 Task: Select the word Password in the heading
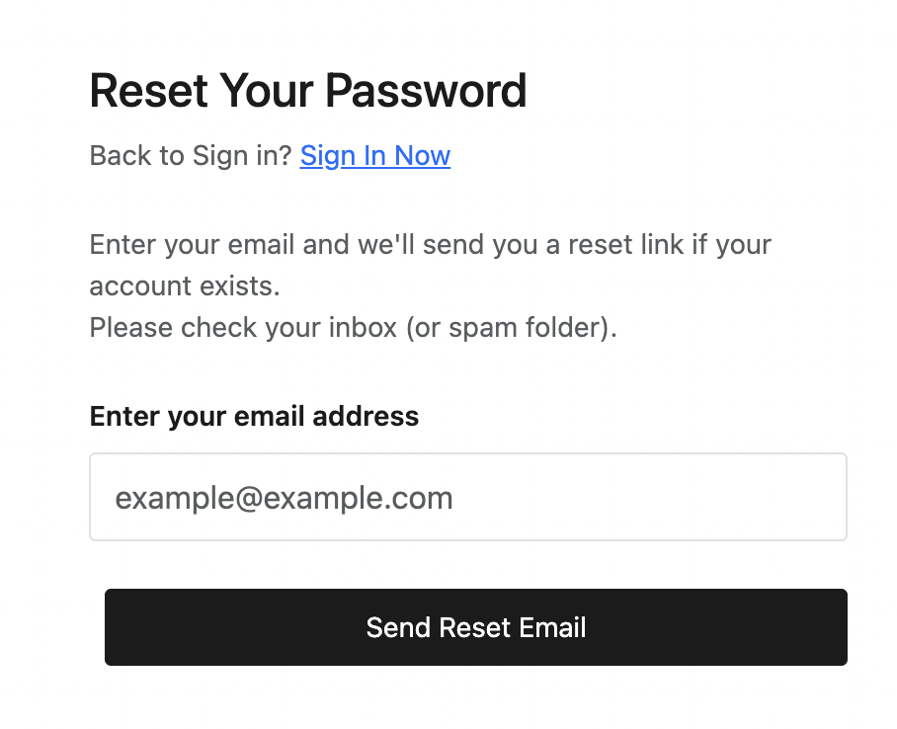point(426,91)
